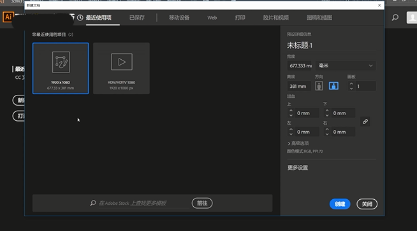Click the Adobe Stock search magnifier icon
Image resolution: width=417 pixels, height=231 pixels.
(93, 203)
